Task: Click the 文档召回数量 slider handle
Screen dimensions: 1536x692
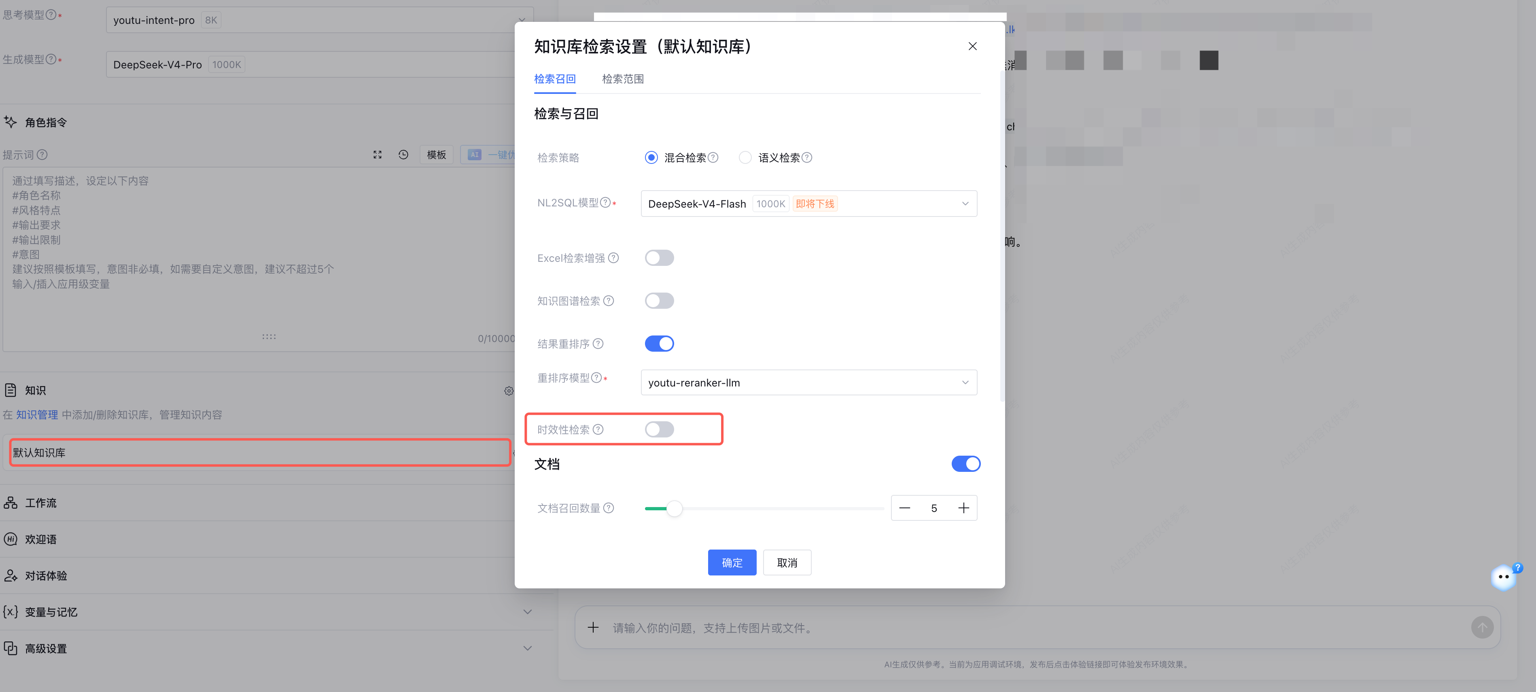Action: point(675,508)
